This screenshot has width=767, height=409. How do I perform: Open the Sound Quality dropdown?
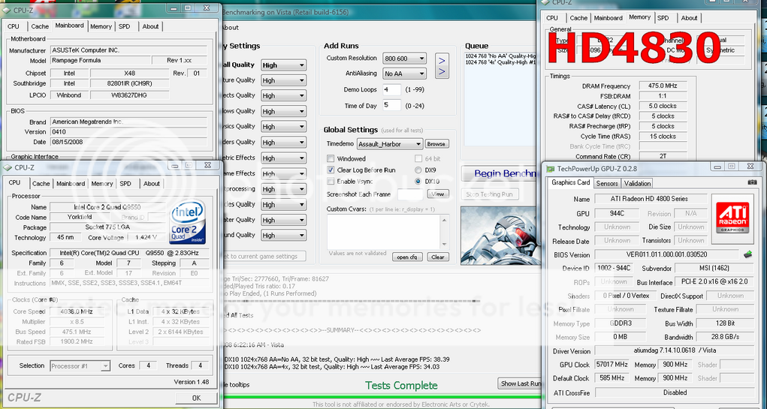pyautogui.click(x=284, y=235)
